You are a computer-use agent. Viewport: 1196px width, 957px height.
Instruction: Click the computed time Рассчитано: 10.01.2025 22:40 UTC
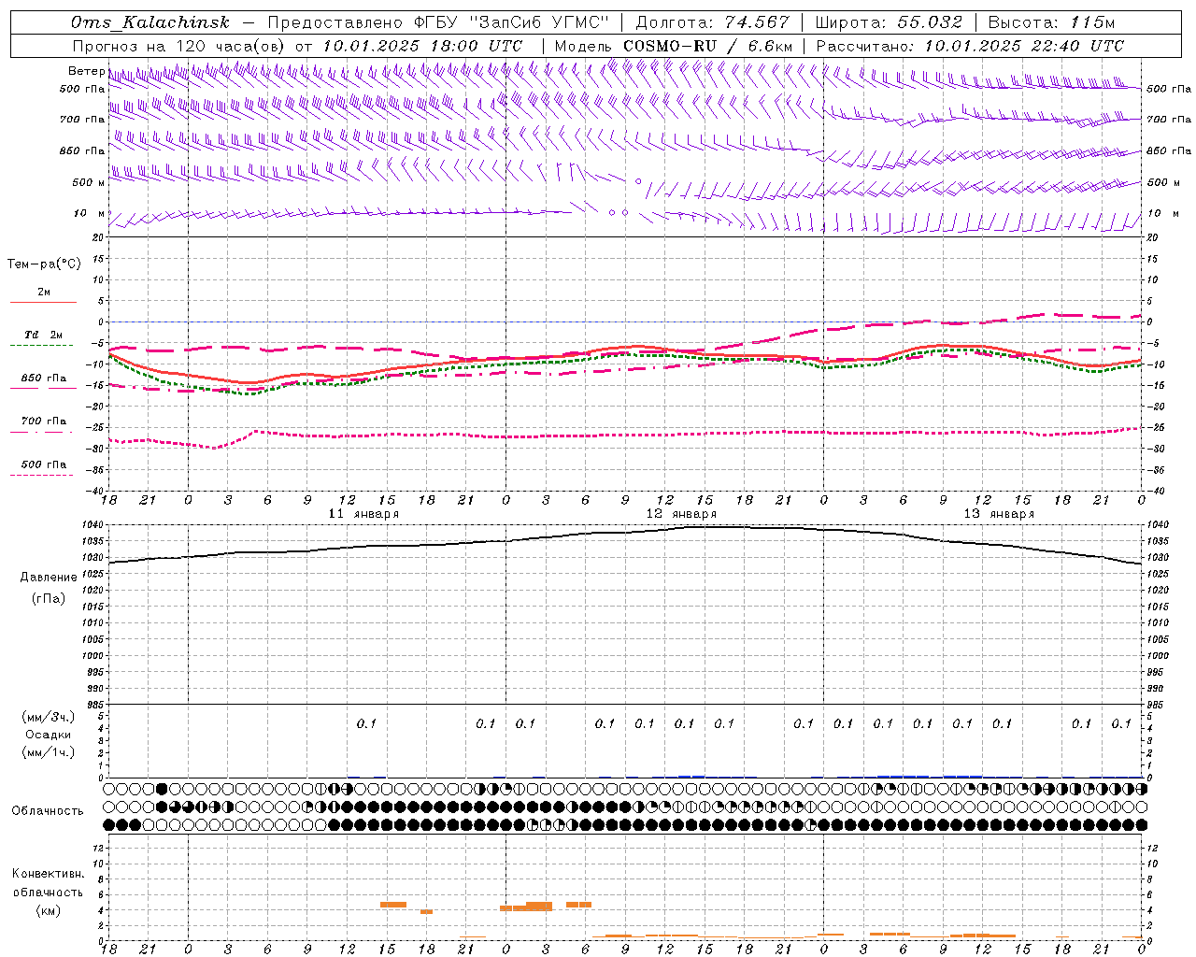coord(970,46)
